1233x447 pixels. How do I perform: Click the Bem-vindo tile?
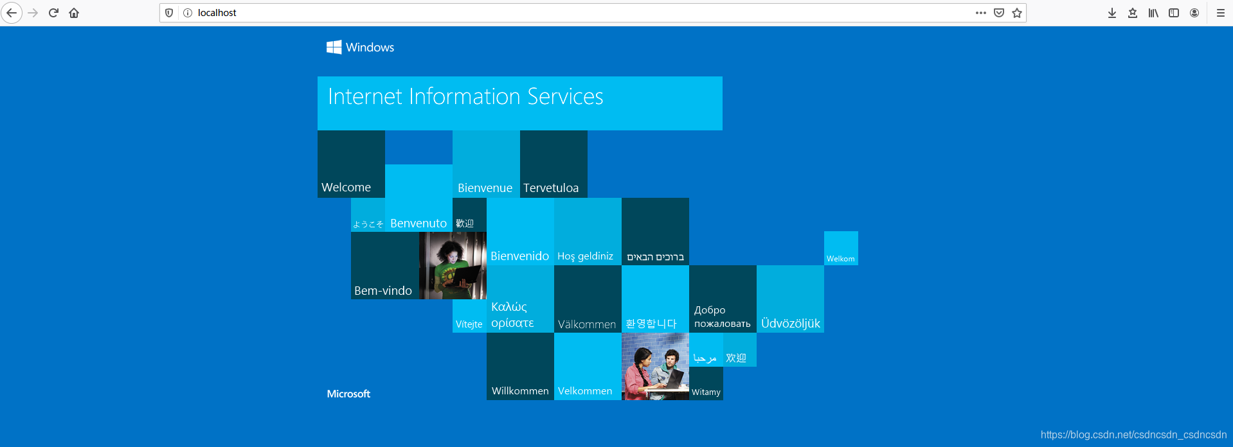[x=384, y=265]
